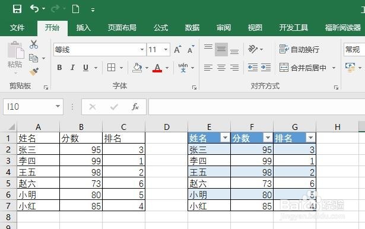Click the New blank document icon
This screenshot has height=229, width=365.
point(75,9)
